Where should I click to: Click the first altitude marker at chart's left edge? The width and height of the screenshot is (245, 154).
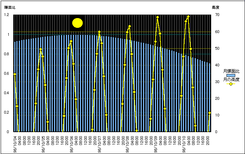[x=15, y=74]
